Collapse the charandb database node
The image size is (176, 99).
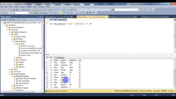[x=7, y=30]
